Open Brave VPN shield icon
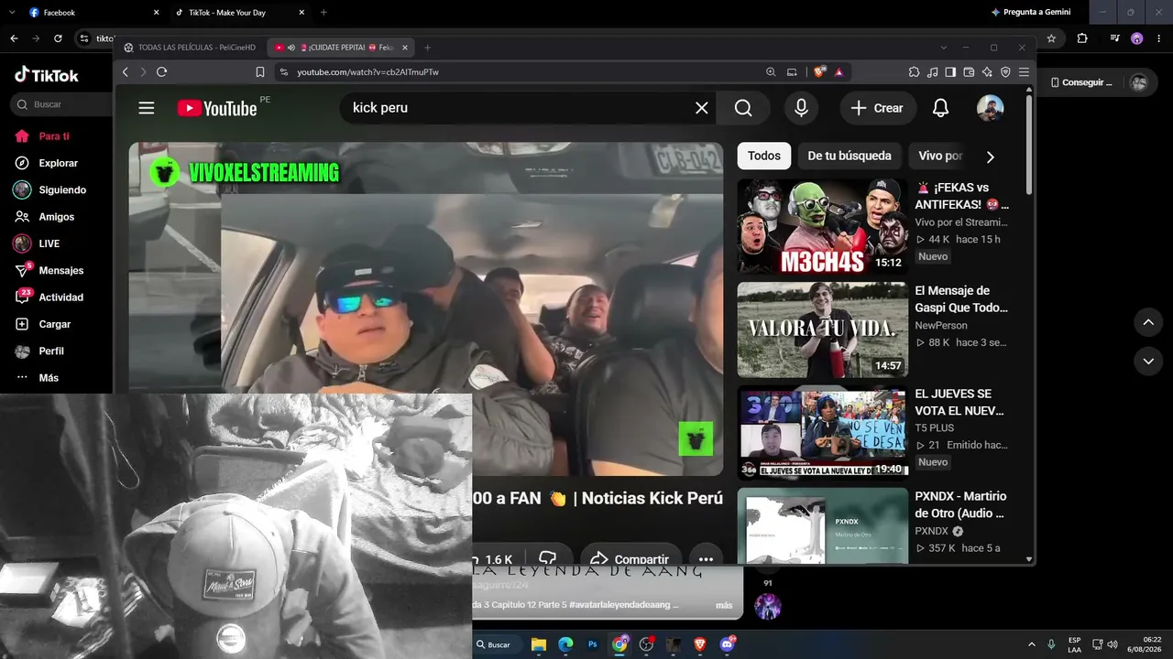The width and height of the screenshot is (1173, 659). [1005, 71]
